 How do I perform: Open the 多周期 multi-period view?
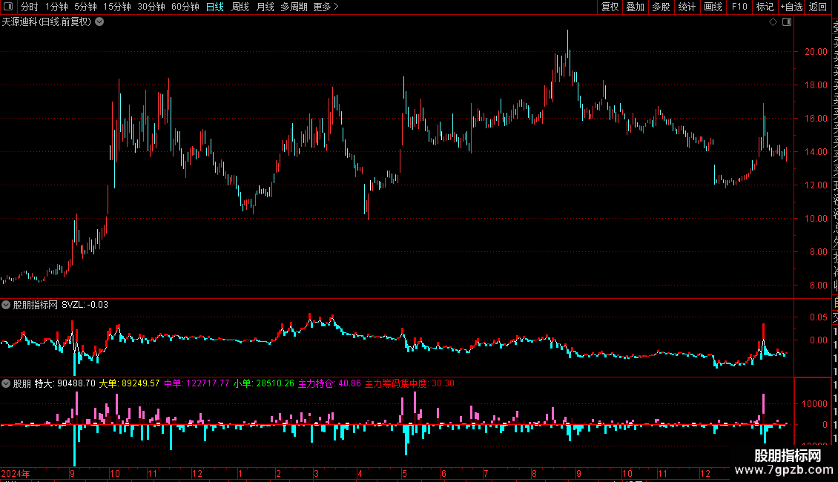point(294,7)
